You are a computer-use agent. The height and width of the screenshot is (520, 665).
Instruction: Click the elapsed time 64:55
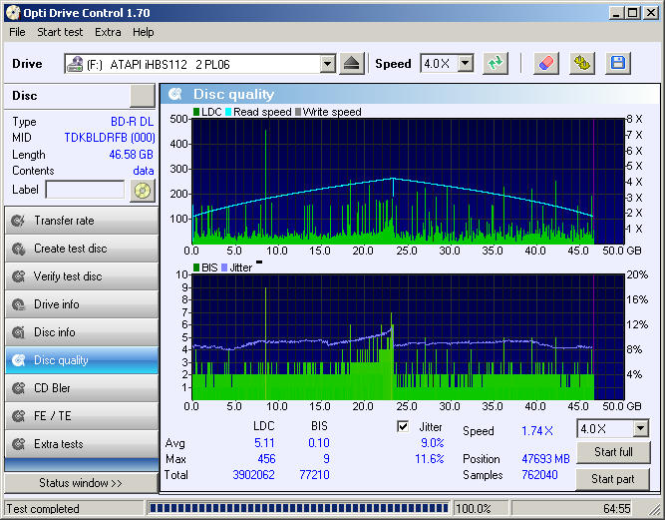tap(617, 509)
